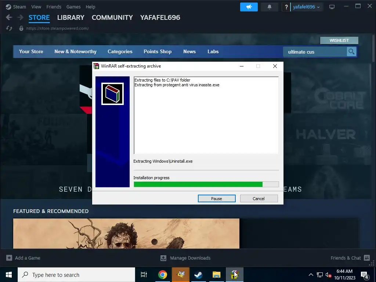This screenshot has width=376, height=282.
Task: Minimize the WinRAR self-extracting archive window
Action: (242, 66)
